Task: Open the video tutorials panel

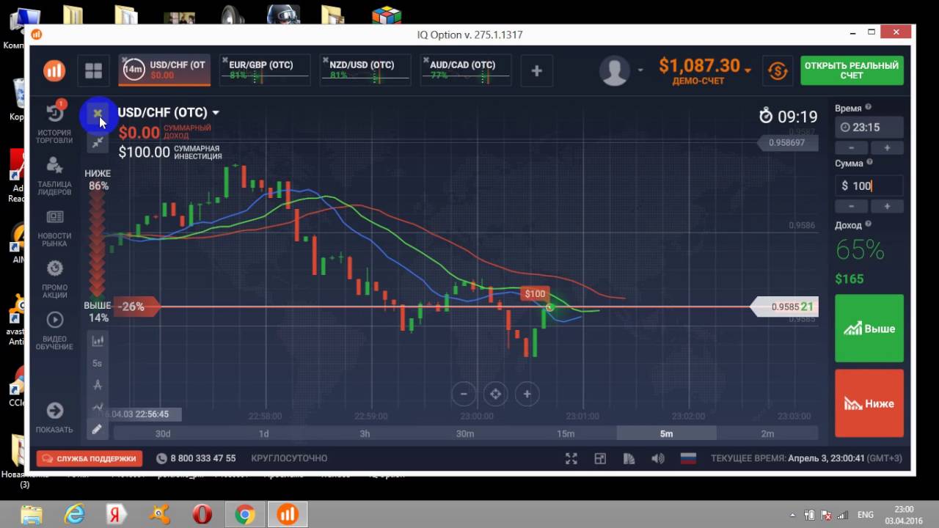Action: tap(54, 331)
